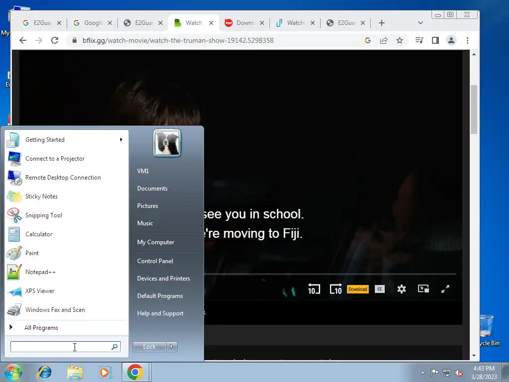Open media controls icon in Chrome

419,40
